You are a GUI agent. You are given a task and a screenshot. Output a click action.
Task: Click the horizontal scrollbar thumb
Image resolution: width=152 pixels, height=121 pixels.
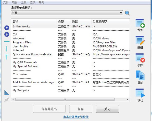coord(65,100)
